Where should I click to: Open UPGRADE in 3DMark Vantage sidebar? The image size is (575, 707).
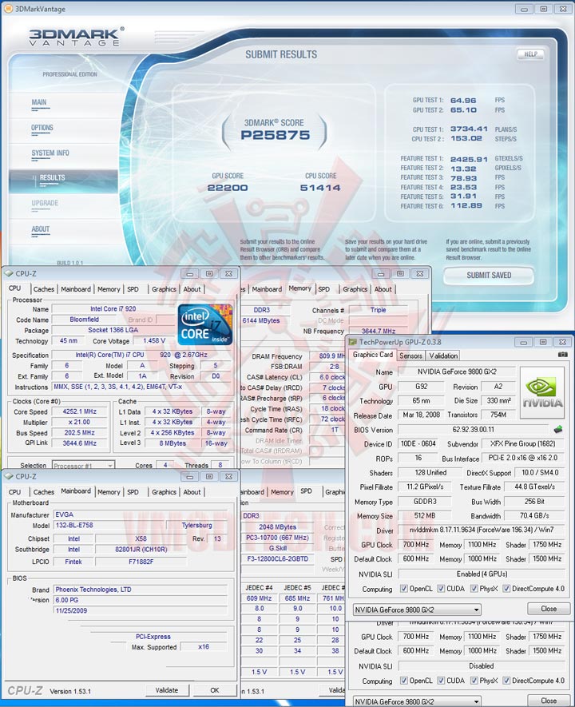pyautogui.click(x=45, y=204)
